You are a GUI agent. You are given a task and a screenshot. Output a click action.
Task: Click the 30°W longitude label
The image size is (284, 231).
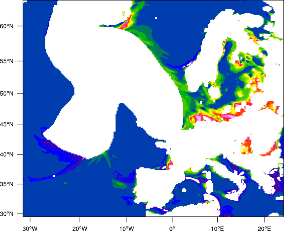30,229
